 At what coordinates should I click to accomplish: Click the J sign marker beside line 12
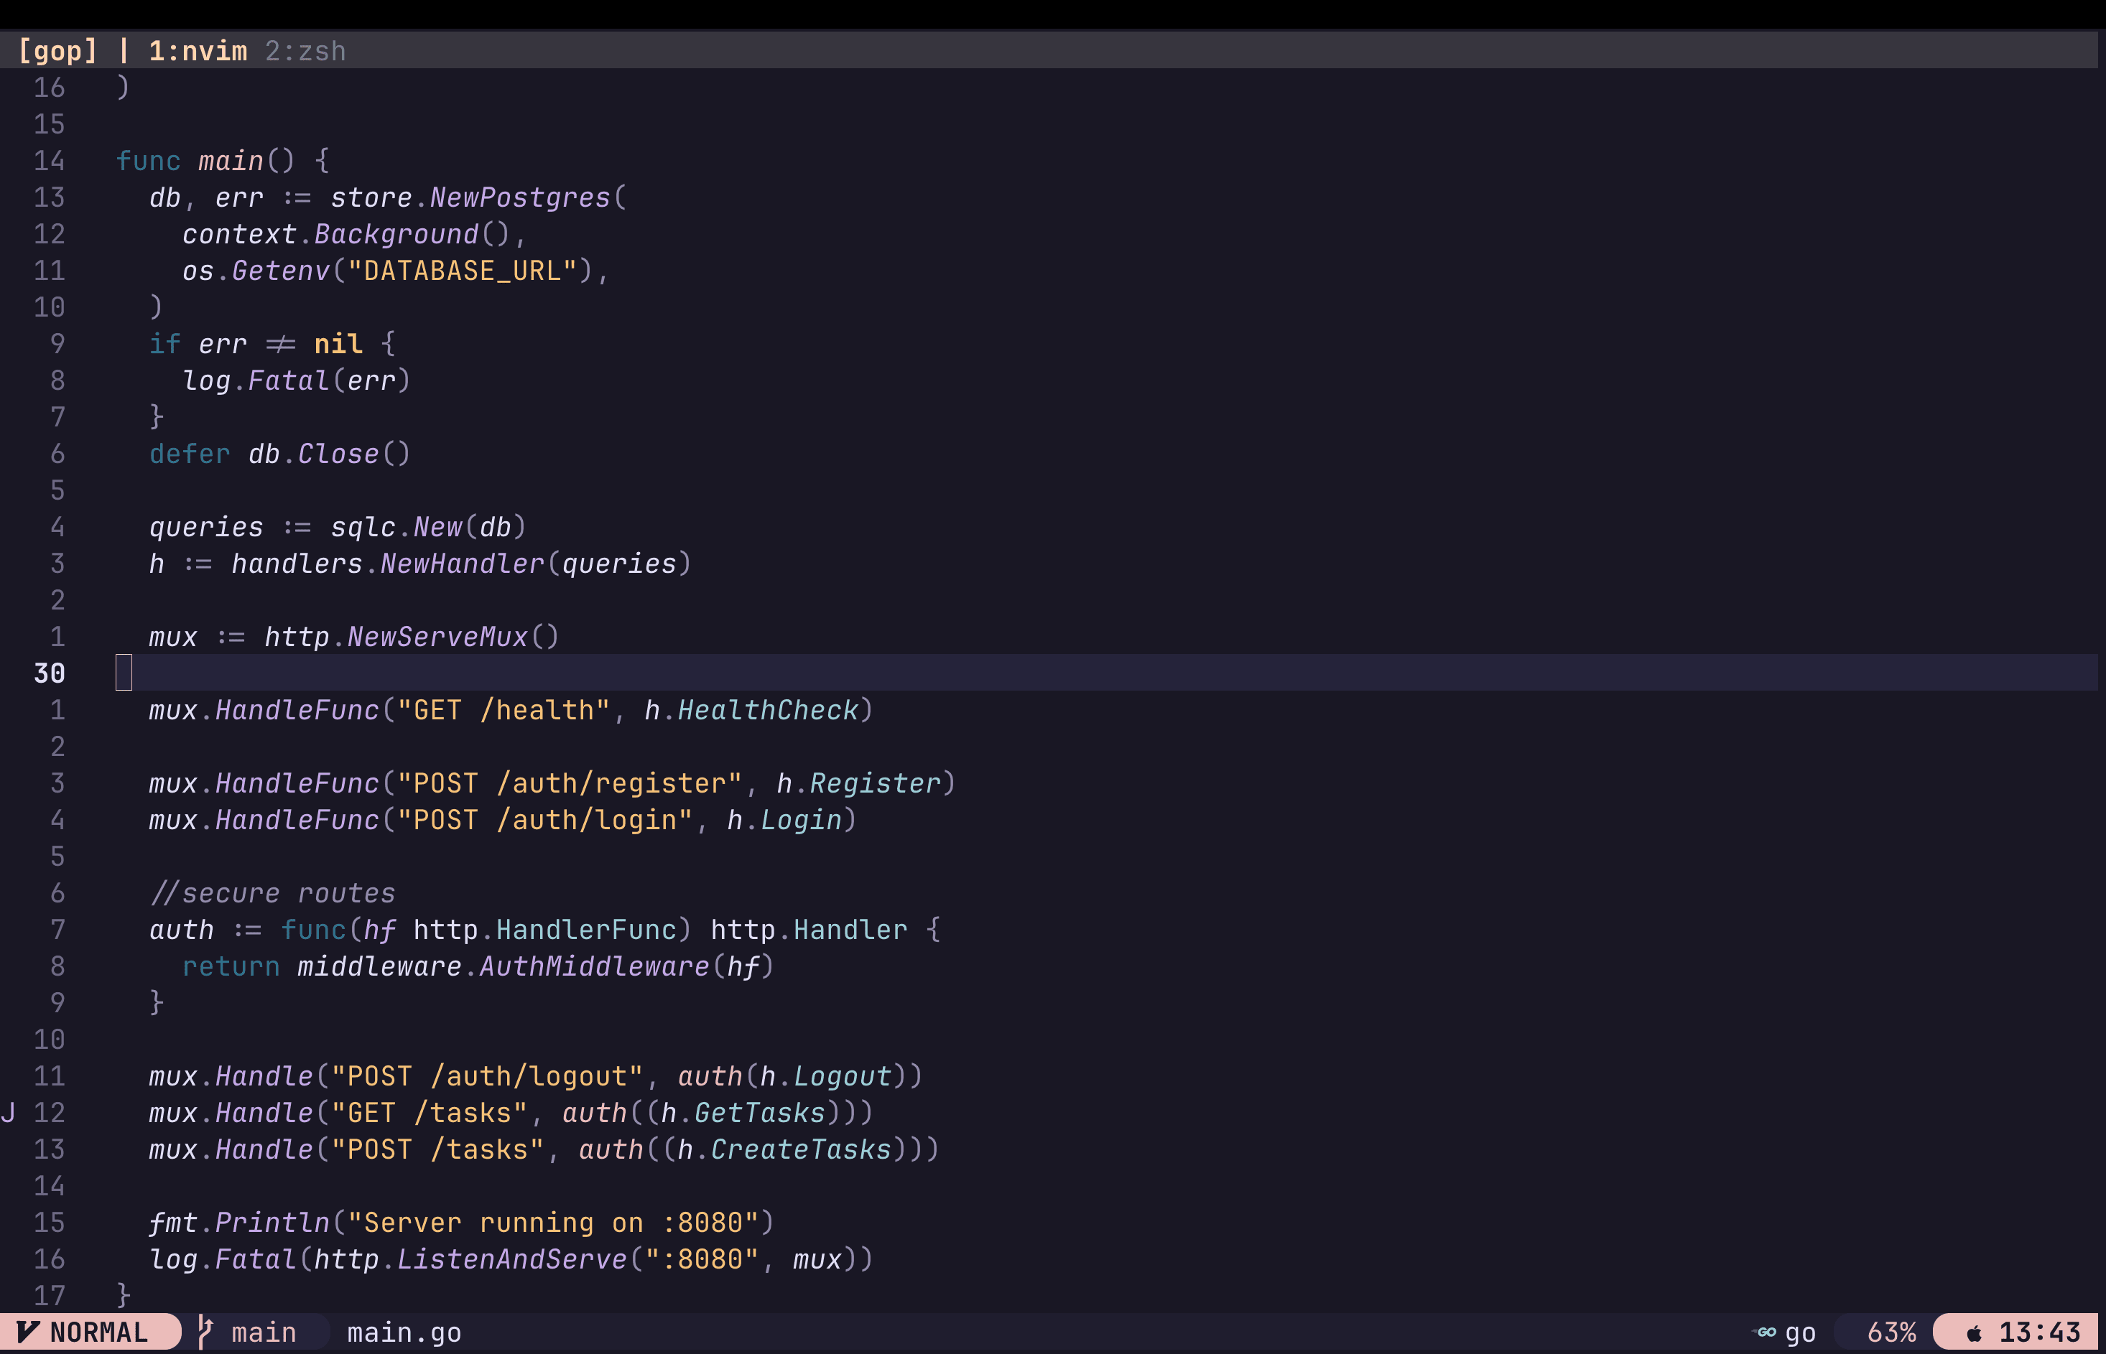coord(8,1112)
